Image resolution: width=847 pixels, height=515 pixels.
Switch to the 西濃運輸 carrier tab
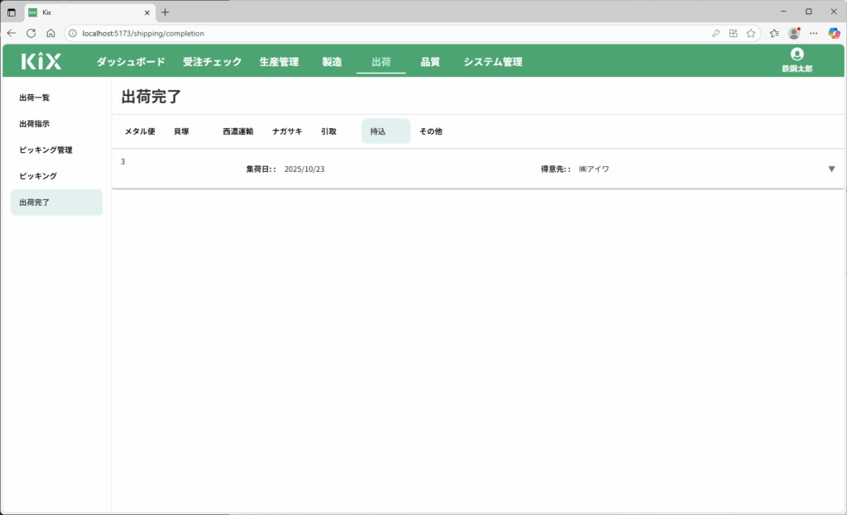pos(237,131)
